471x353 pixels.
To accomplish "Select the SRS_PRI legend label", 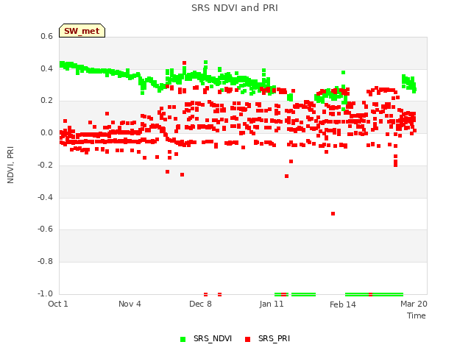I will coord(274,338).
